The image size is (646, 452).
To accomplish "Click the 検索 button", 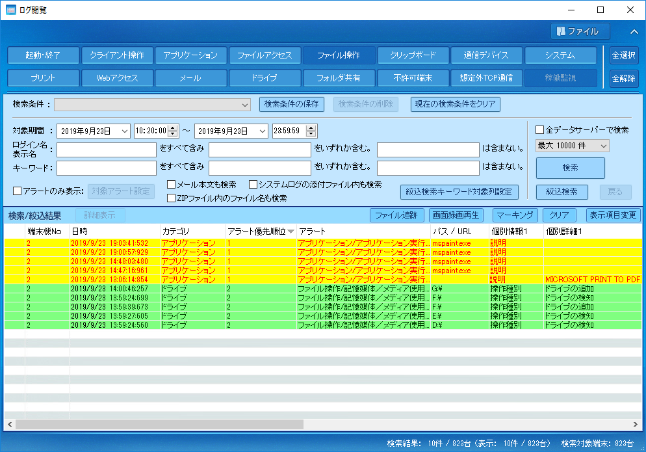I will 570,168.
